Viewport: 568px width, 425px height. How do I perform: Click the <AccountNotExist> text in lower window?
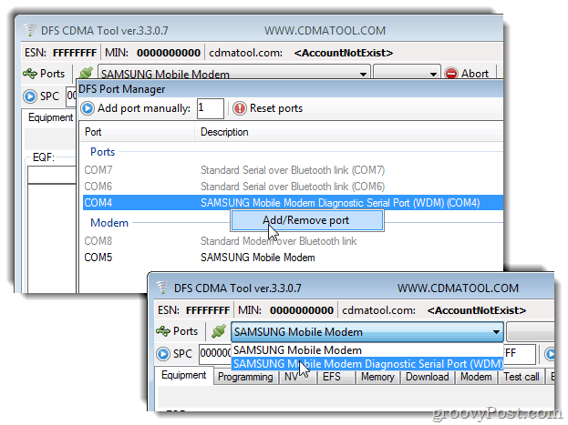coord(476,310)
